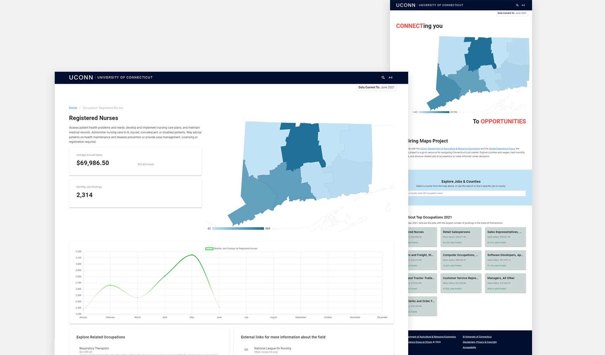Click the June data point on chart
The width and height of the screenshot is (605, 355).
(219, 307)
